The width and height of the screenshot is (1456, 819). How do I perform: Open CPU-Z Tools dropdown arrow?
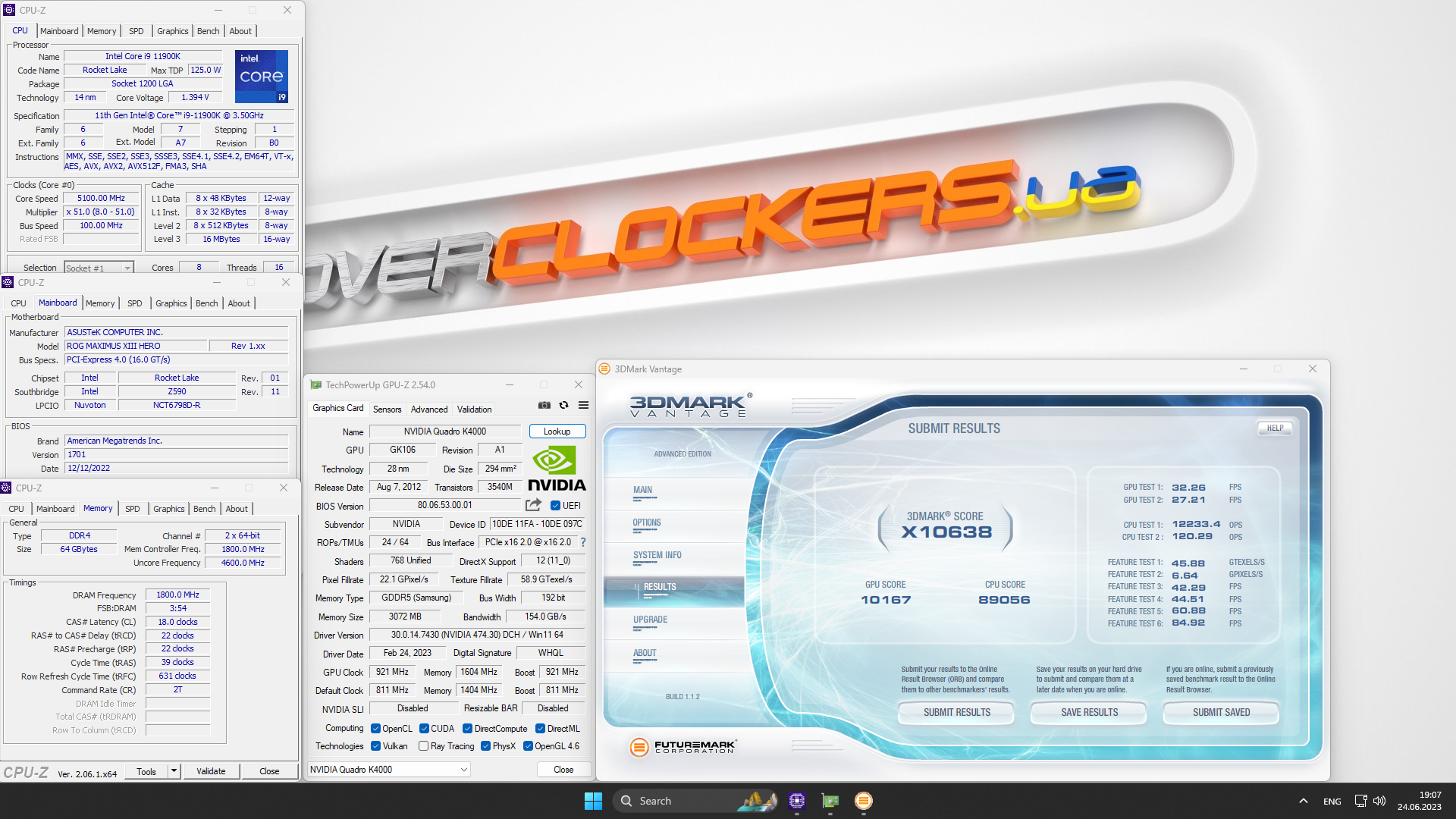pyautogui.click(x=174, y=771)
